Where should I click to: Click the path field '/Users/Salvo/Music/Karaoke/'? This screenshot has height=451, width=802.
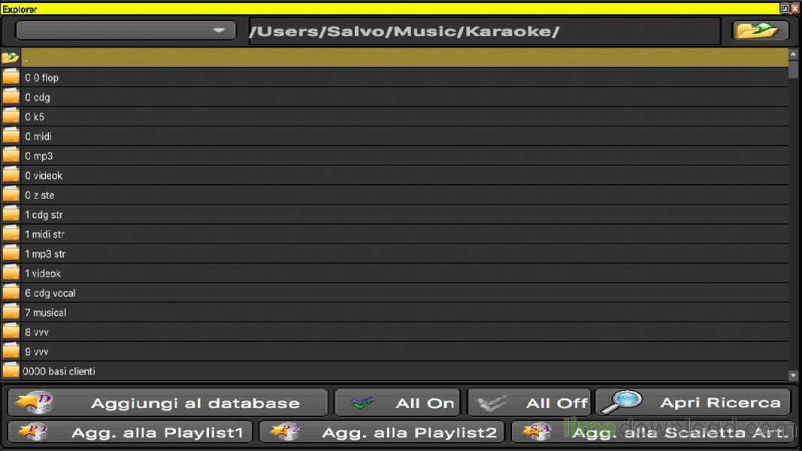coord(484,31)
